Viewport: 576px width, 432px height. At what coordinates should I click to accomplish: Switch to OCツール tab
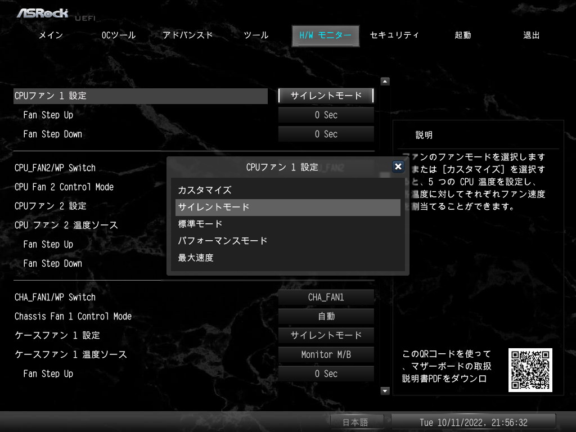click(119, 35)
